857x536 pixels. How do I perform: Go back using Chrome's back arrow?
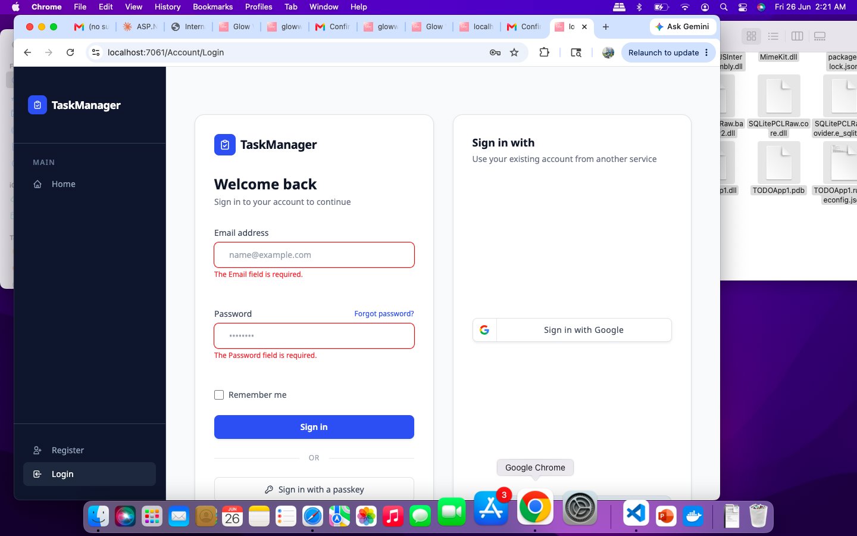[x=27, y=52]
